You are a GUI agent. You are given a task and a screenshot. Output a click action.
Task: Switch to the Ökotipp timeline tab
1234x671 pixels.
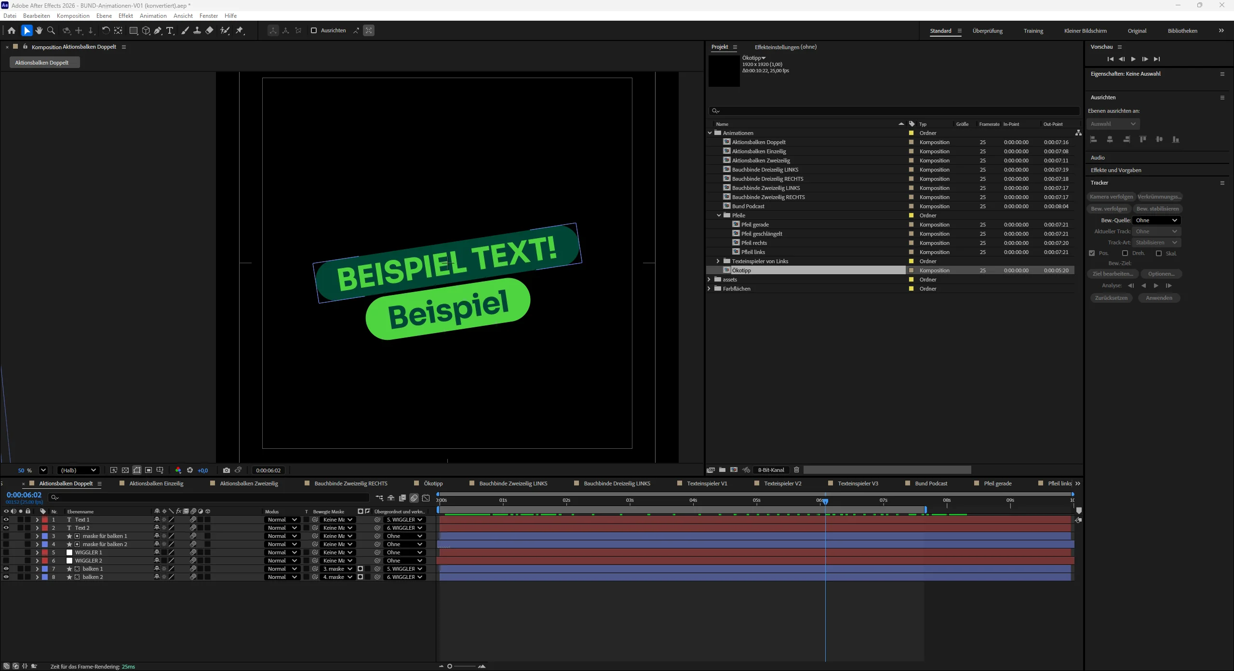click(x=433, y=483)
